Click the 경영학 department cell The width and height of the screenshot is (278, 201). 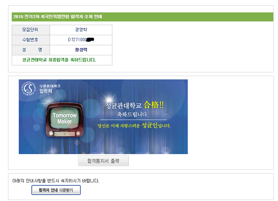coord(81,29)
